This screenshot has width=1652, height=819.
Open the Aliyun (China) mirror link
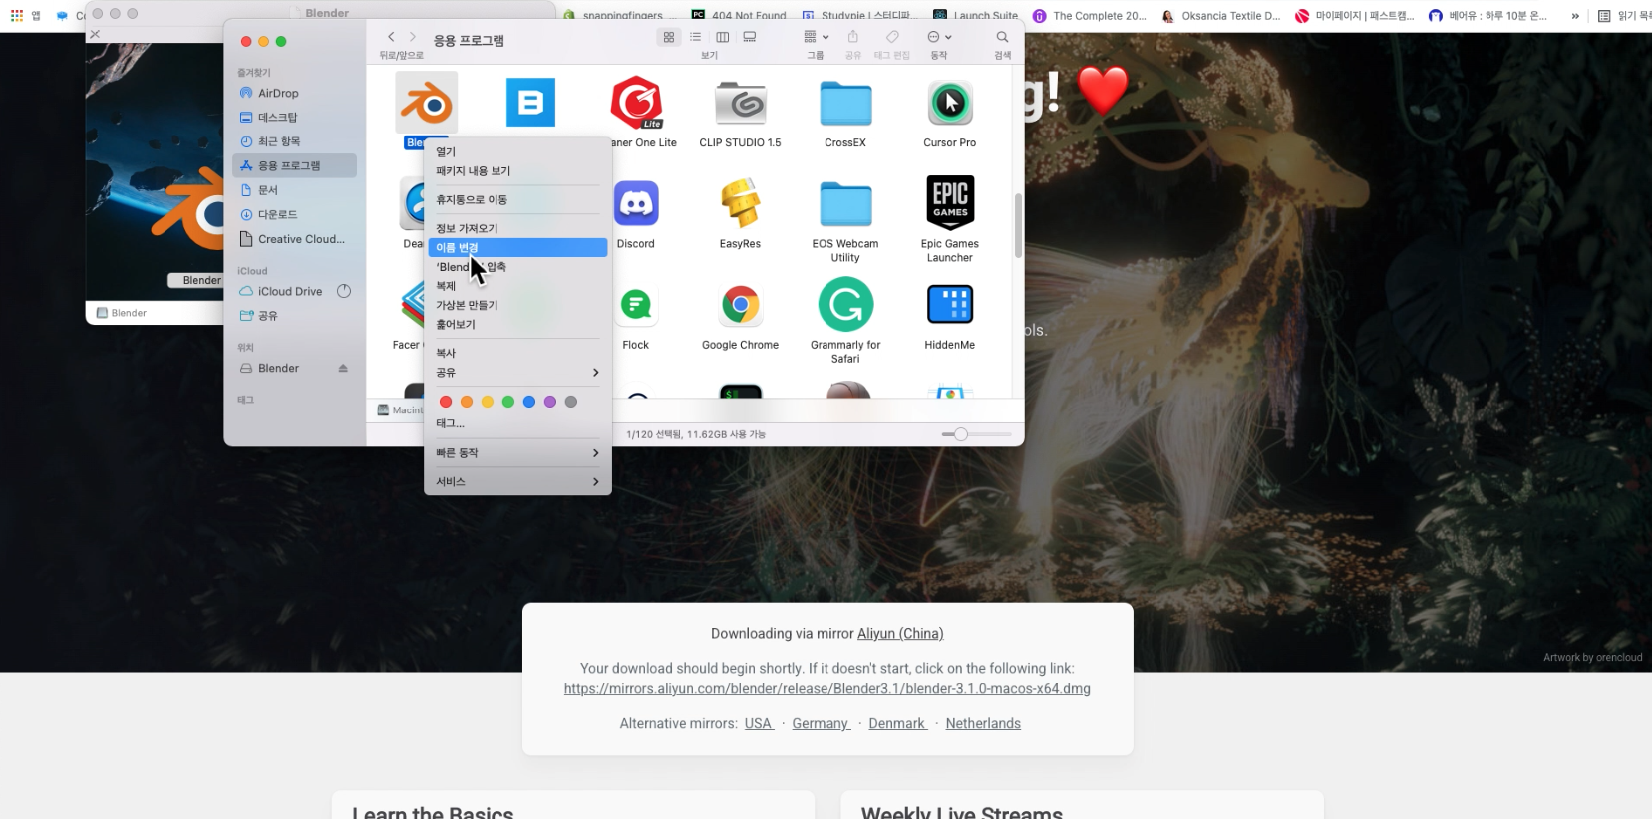pyautogui.click(x=900, y=633)
